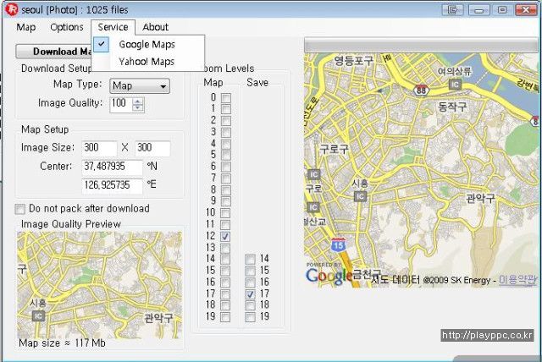Close the seoul [Photo] window
The width and height of the screenshot is (542, 362).
526,9
